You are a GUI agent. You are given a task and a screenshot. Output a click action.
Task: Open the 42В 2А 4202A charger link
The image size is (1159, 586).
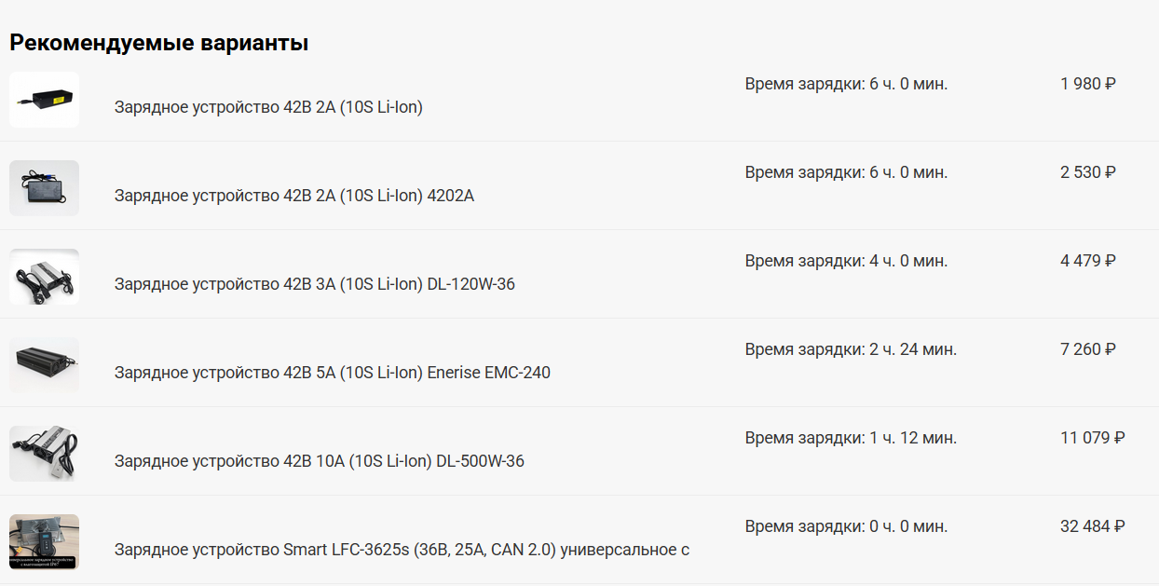(293, 196)
